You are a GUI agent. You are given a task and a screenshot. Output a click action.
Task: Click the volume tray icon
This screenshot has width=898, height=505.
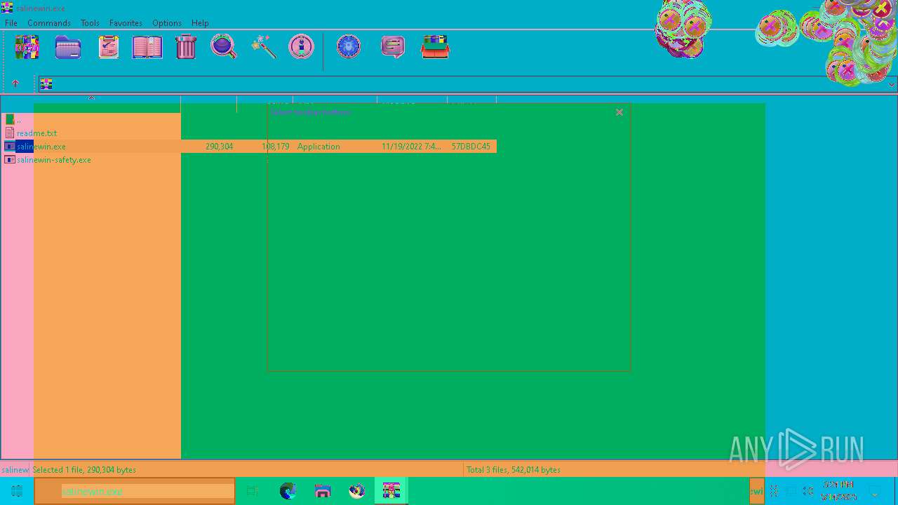tap(808, 491)
